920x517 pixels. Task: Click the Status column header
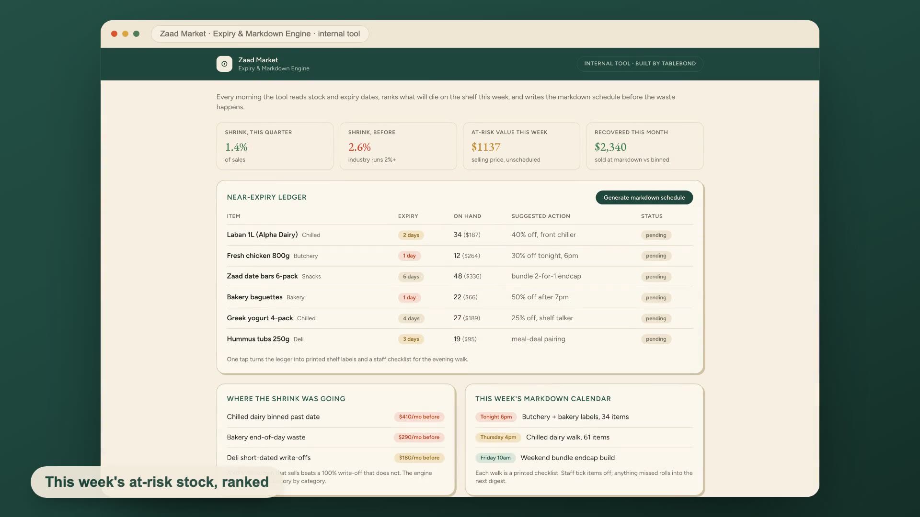(x=652, y=216)
